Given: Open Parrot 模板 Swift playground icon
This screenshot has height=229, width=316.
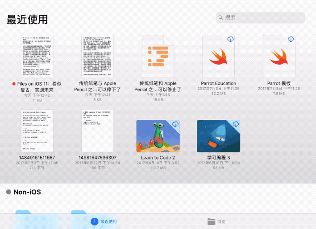Looking at the screenshot, I should 279,56.
